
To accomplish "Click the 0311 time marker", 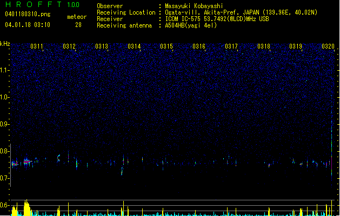I will pos(37,46).
